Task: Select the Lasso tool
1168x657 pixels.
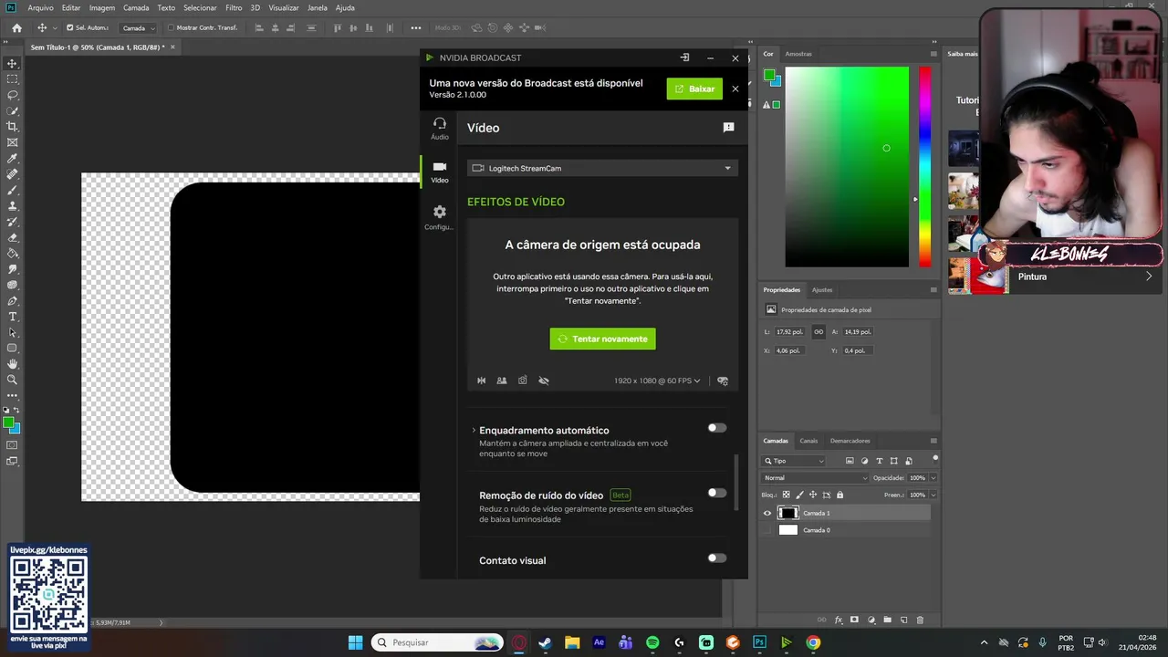Action: (13, 95)
